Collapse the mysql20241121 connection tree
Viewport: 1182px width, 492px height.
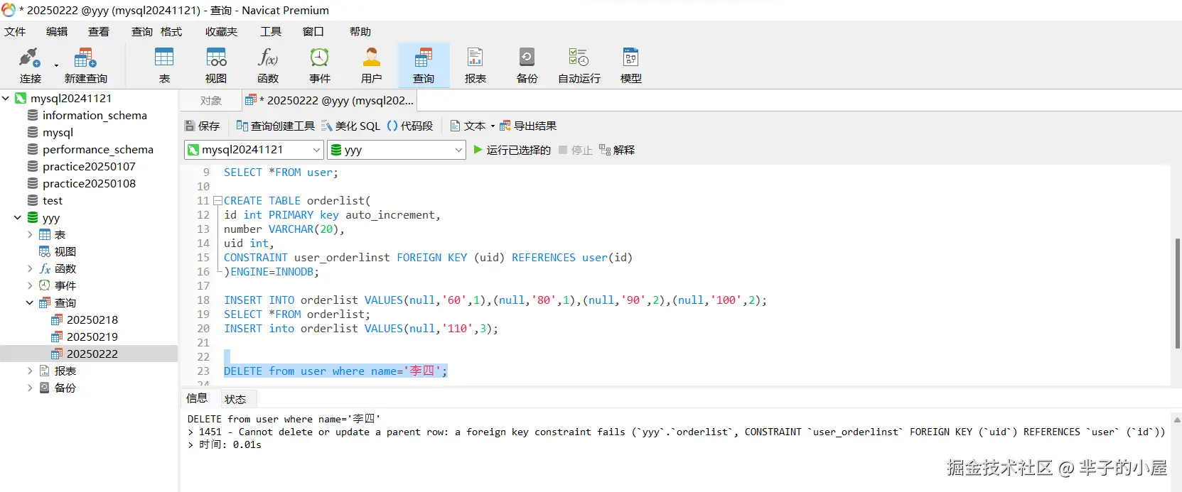click(x=6, y=98)
